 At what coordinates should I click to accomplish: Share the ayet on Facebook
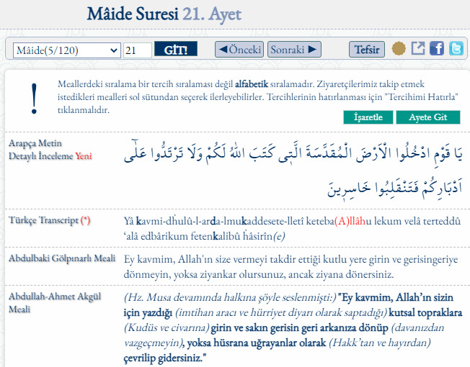(437, 48)
